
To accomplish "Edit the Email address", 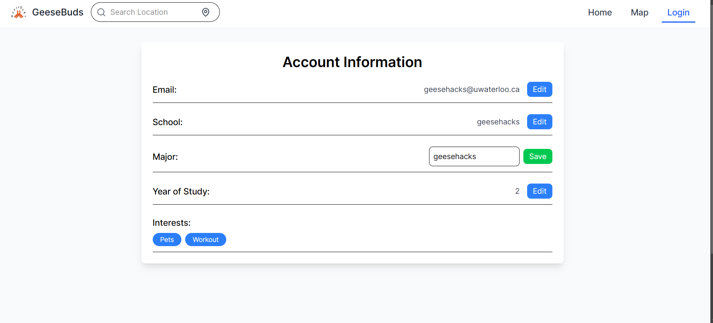I will [x=539, y=89].
